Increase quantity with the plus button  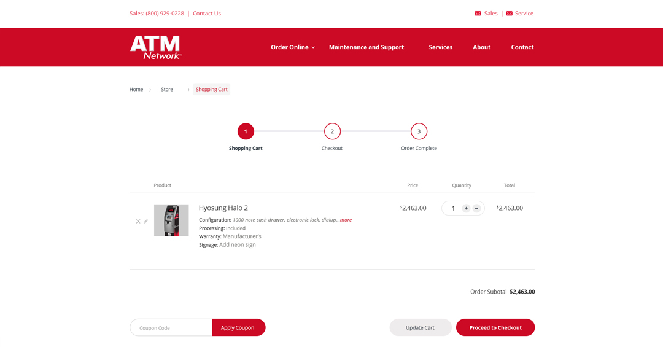[x=466, y=208]
